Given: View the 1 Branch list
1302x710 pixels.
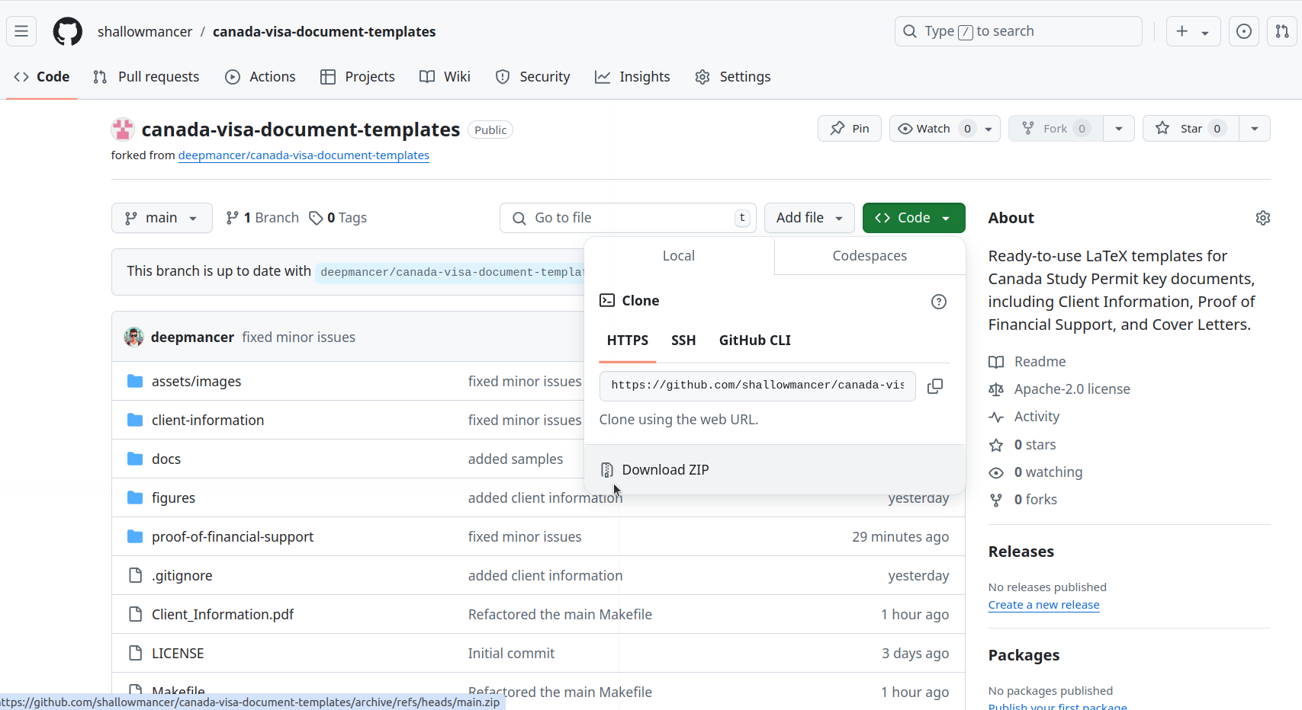Looking at the screenshot, I should click(262, 218).
